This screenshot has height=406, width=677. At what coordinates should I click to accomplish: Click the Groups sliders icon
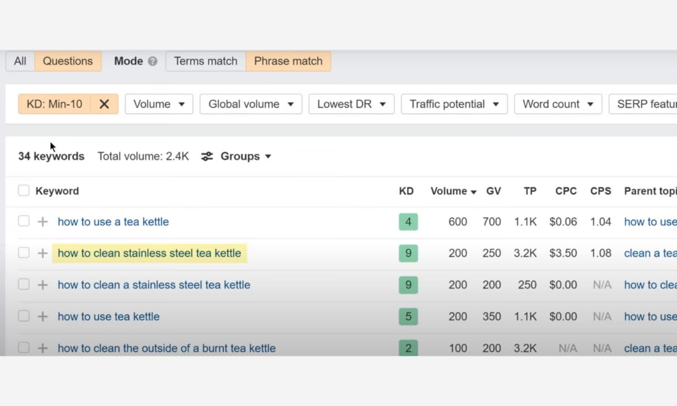[207, 156]
